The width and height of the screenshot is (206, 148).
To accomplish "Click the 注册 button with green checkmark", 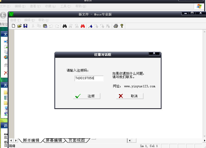I will point(87,96).
